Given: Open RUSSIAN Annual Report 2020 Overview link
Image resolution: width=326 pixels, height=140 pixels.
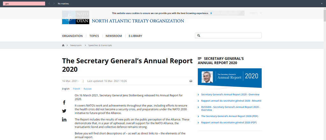Looking at the screenshot, I should pos(230,108).
